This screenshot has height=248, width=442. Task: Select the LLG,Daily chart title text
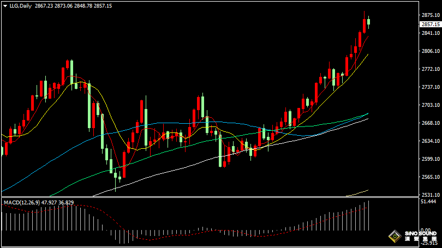pyautogui.click(x=21, y=6)
